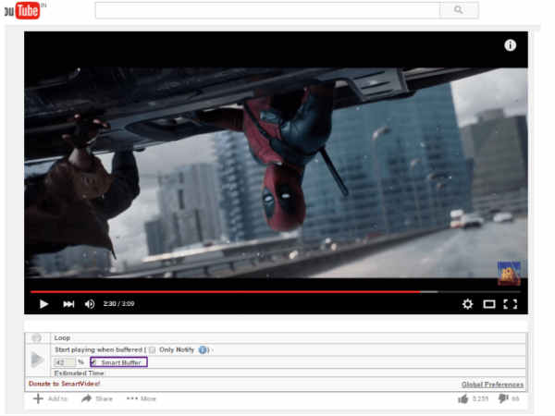Click into the YouTube search field
The width and height of the screenshot is (555, 416).
pyautogui.click(x=267, y=10)
